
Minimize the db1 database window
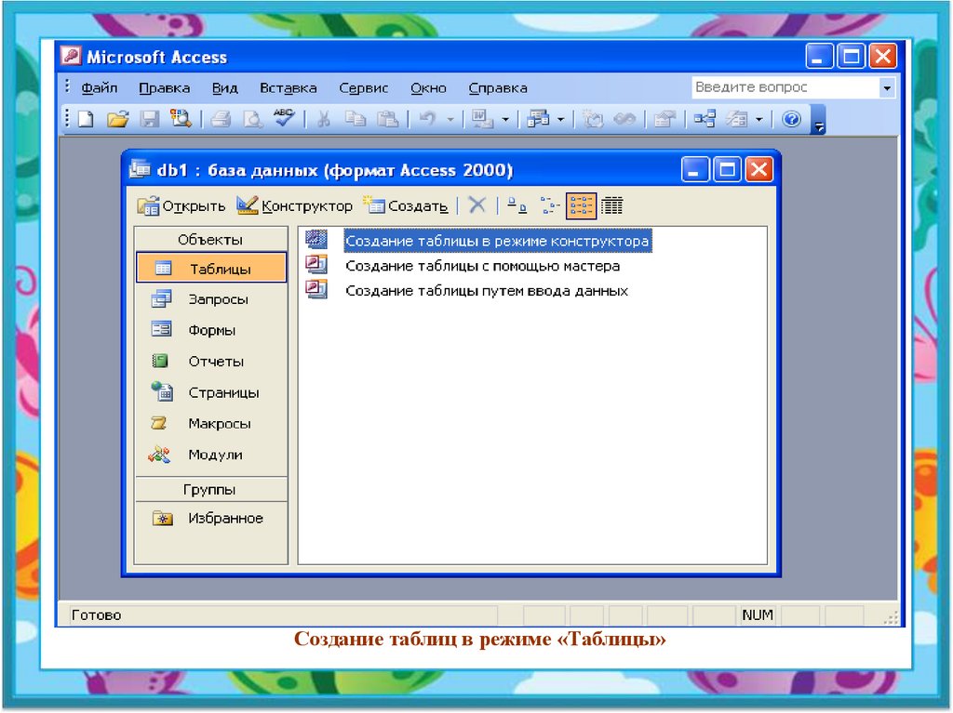[694, 169]
